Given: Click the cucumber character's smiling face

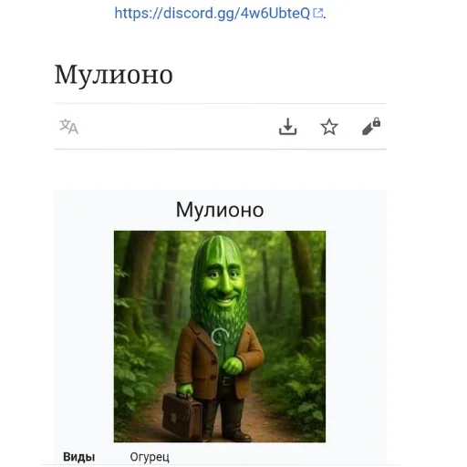Looking at the screenshot, I should tap(222, 285).
